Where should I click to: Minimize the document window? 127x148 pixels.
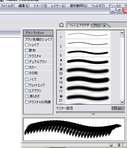[113, 11]
